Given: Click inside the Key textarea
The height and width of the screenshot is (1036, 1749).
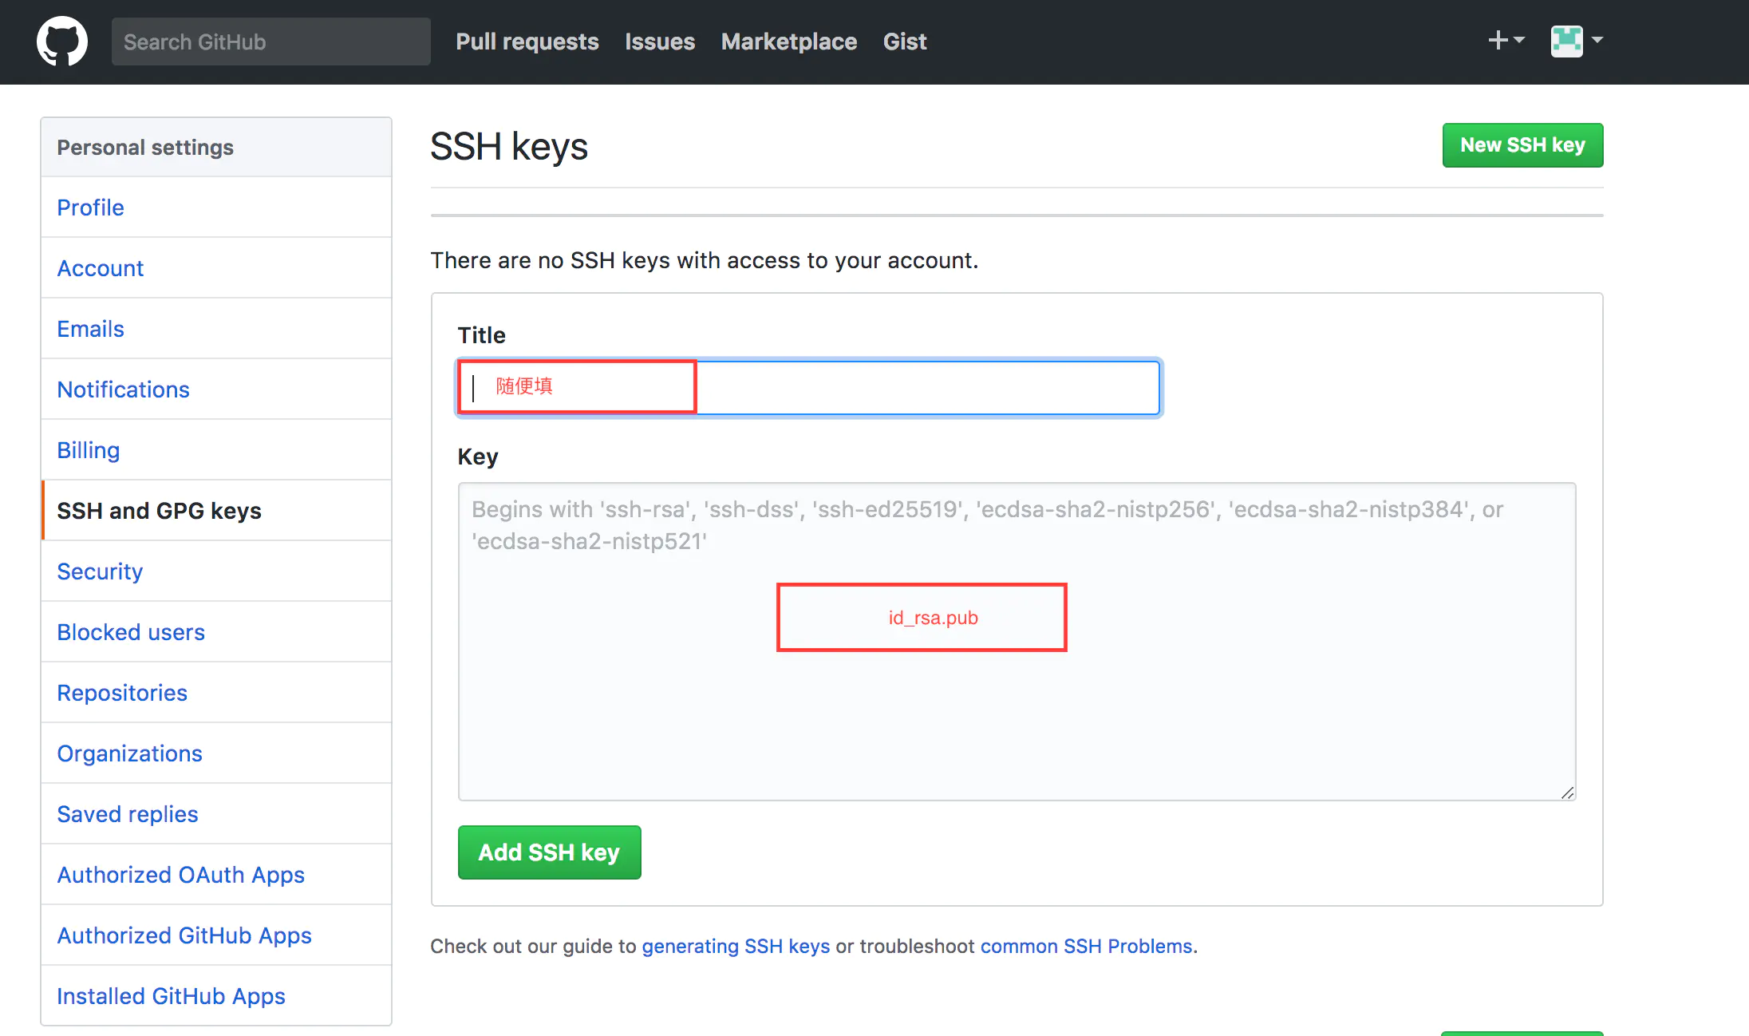Looking at the screenshot, I should tap(1017, 642).
